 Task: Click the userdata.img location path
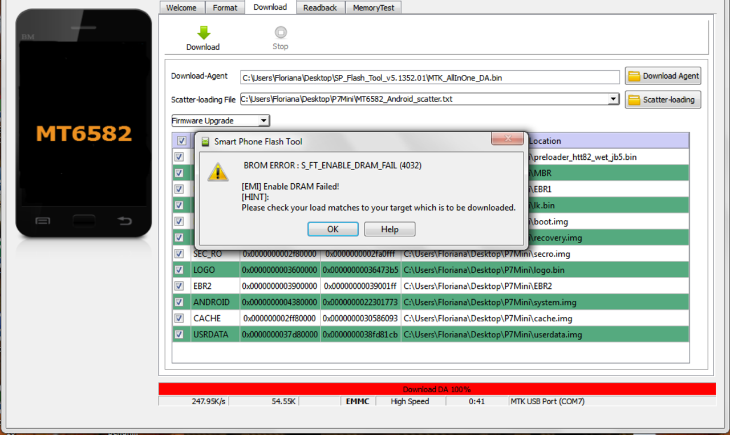click(x=493, y=335)
